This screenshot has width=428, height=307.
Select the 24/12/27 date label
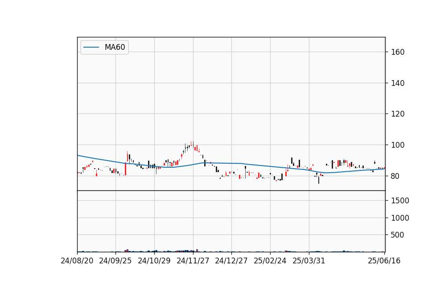click(x=231, y=261)
